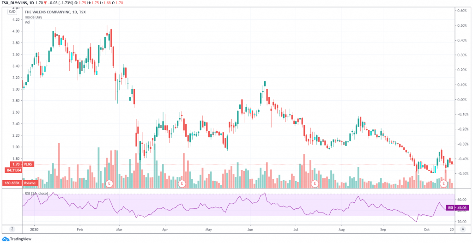Image resolution: width=473 pixels, height=243 pixels.
Task: Click the Jun time axis label
Action: (250, 229)
